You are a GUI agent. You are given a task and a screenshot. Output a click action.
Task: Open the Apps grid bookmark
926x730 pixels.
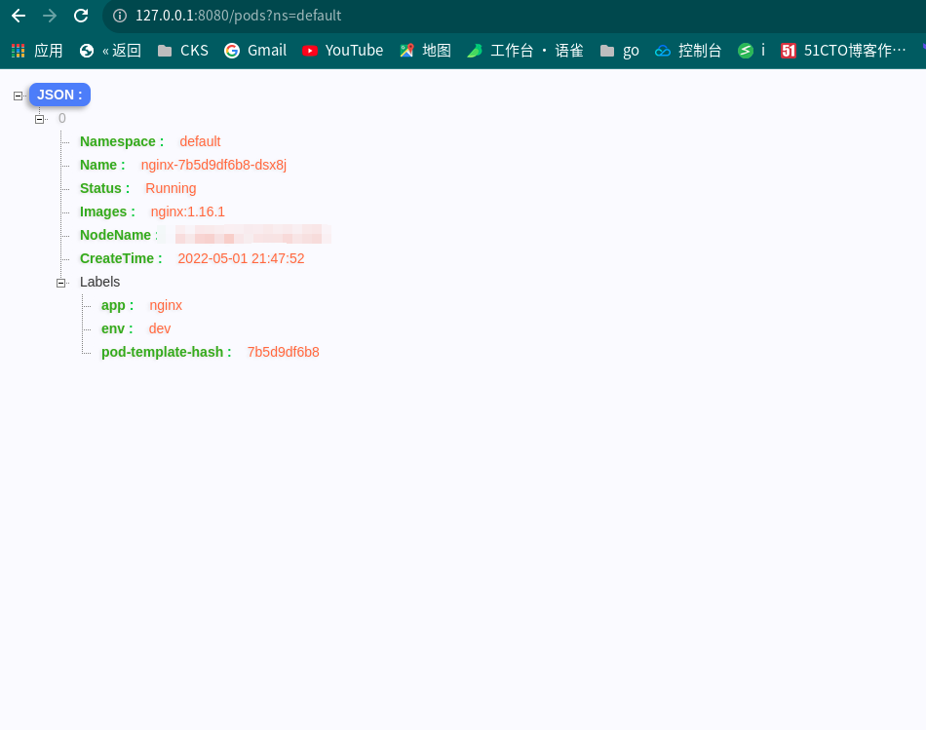pyautogui.click(x=37, y=51)
